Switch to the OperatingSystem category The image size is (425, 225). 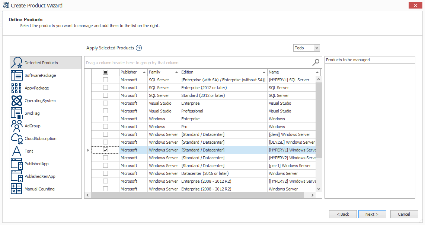tap(46, 101)
